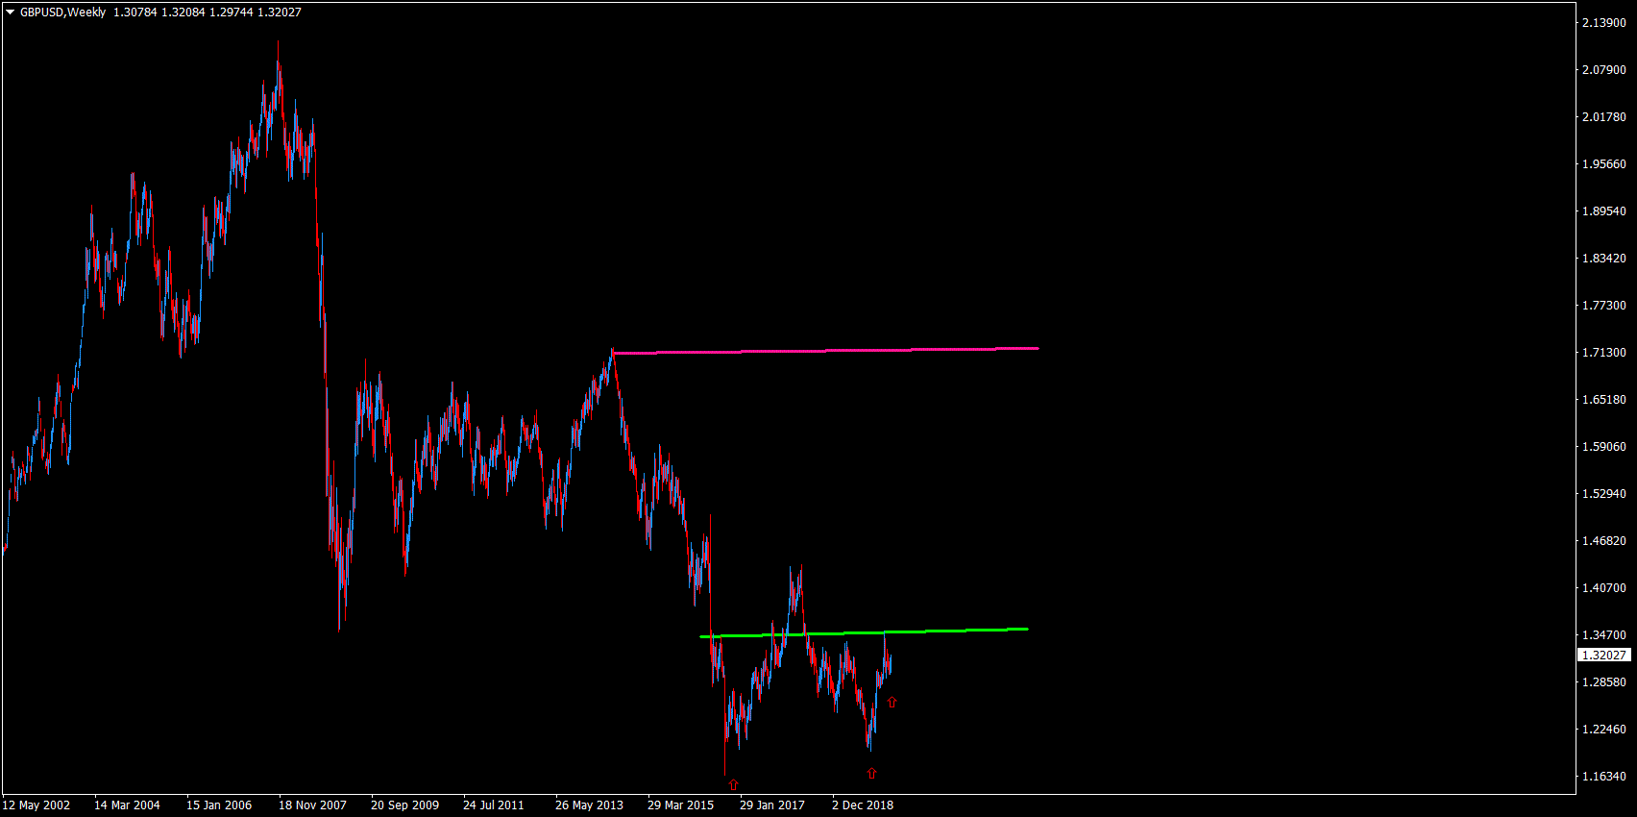Viewport: 1637px width, 817px height.
Task: Click the 1.34700 price axis label
Action: [1604, 635]
